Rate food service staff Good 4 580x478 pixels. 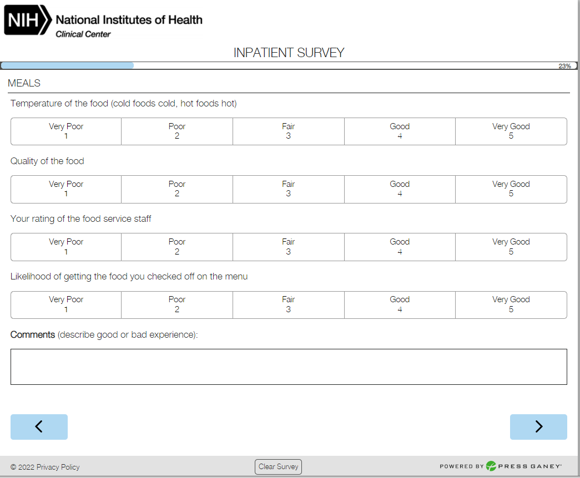[400, 247]
